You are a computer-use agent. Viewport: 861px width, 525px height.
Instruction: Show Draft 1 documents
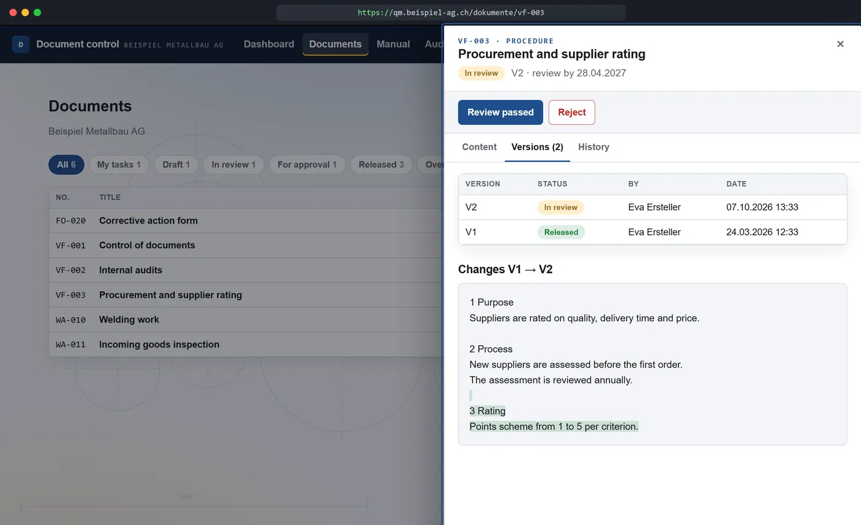pos(176,164)
